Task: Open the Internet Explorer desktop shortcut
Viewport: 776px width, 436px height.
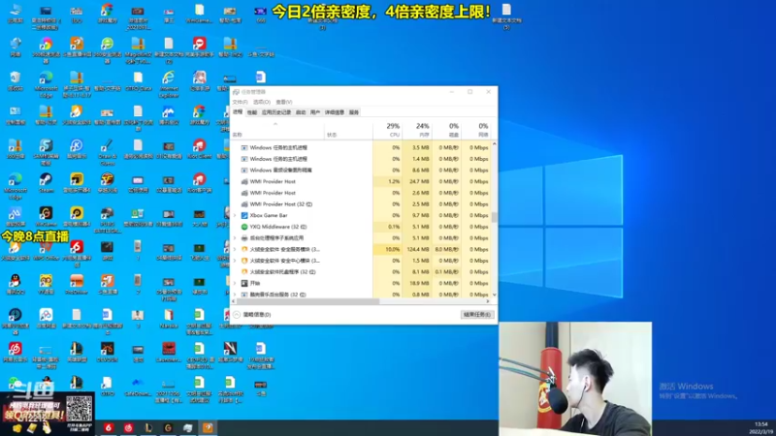Action: (169, 84)
